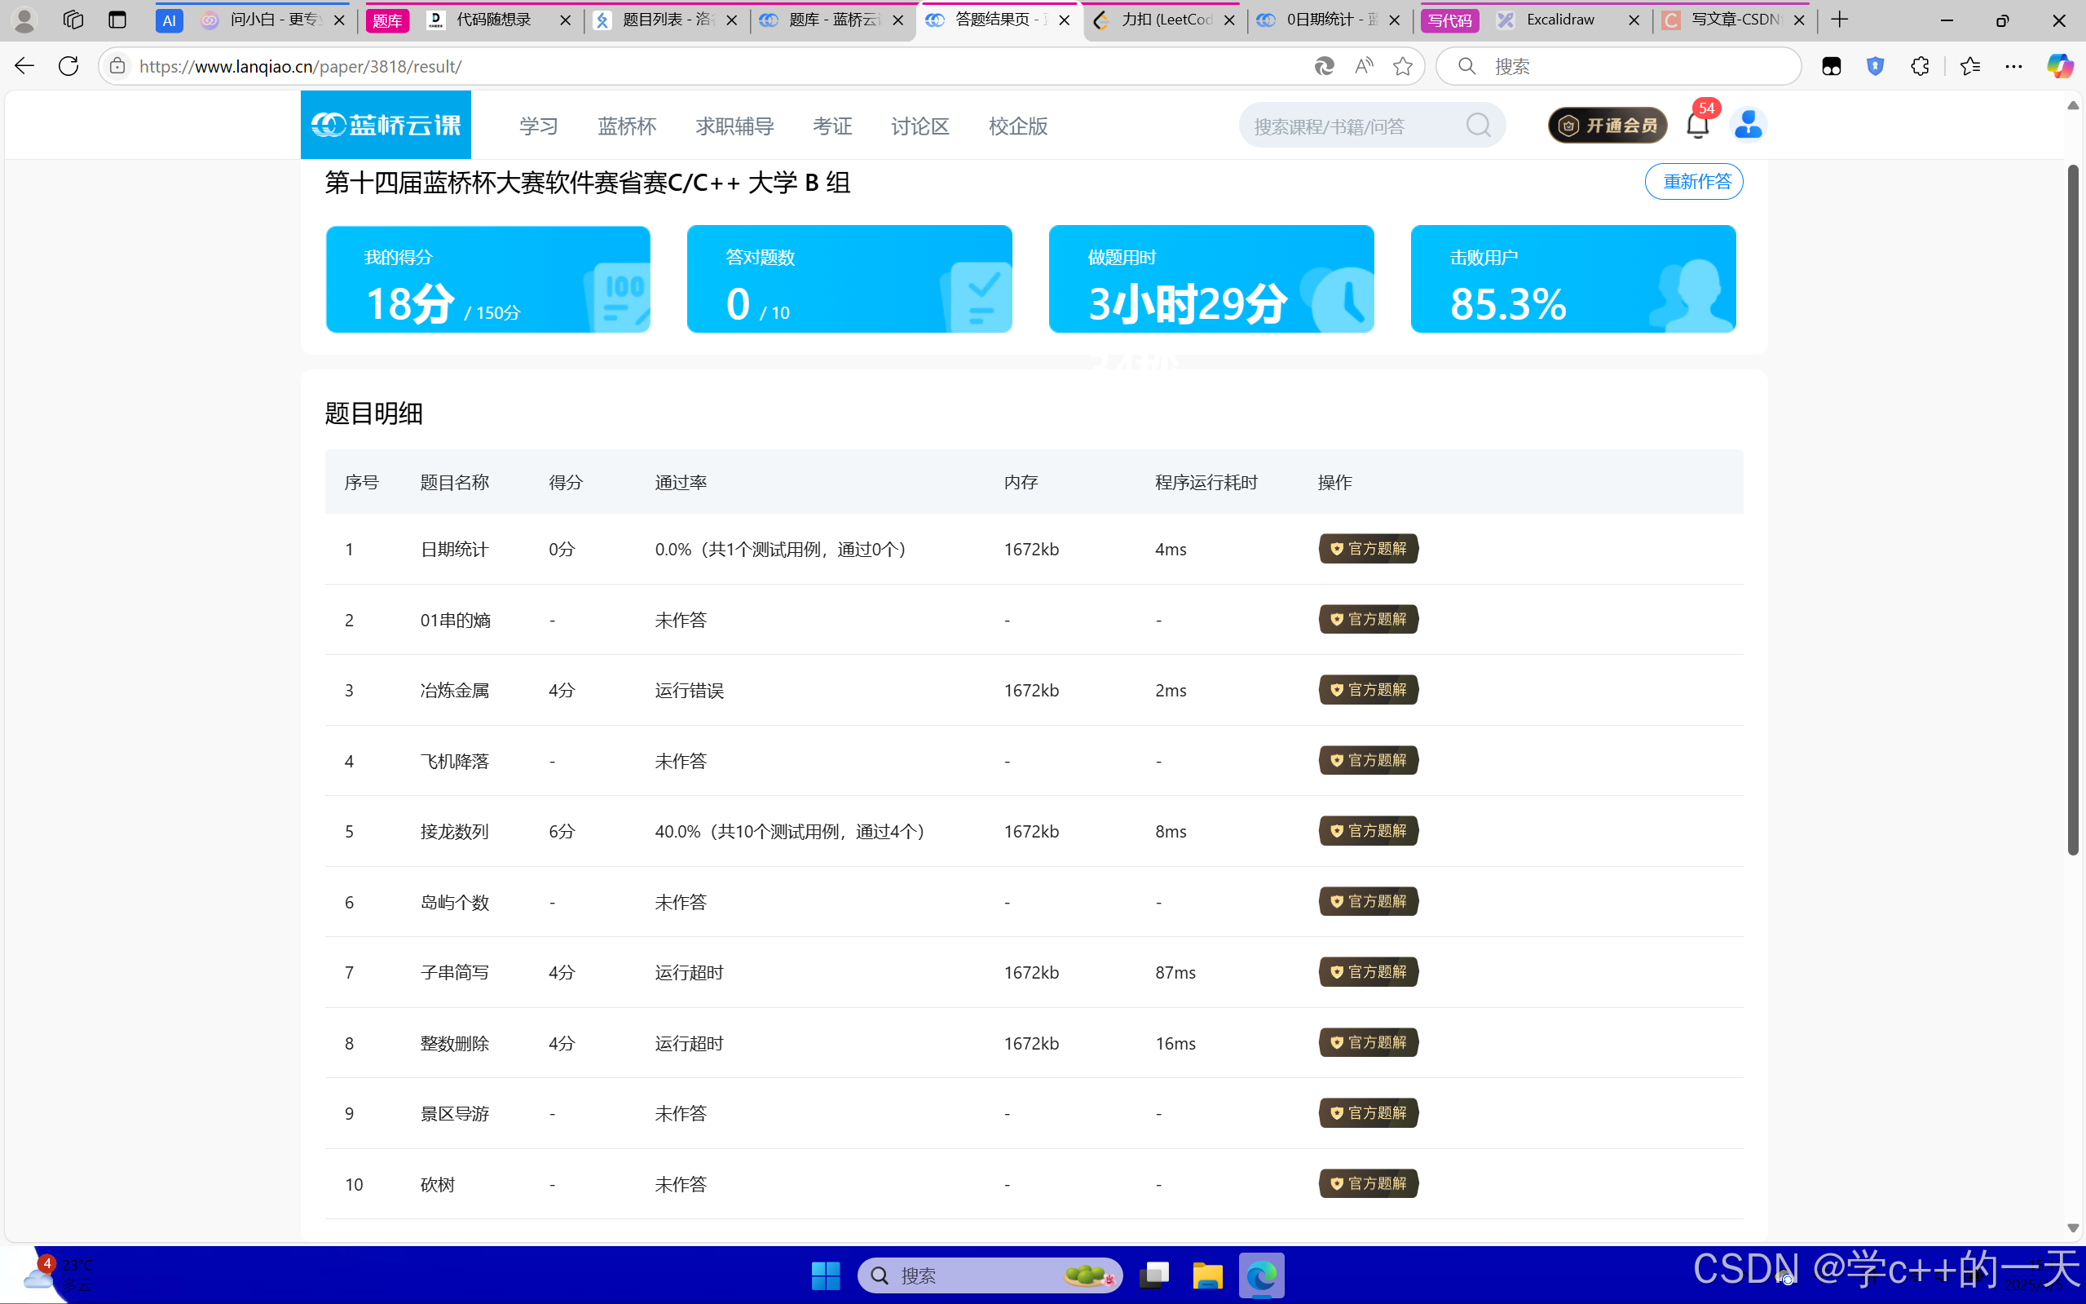
Task: Add page to favorites star icon
Action: point(1402,66)
